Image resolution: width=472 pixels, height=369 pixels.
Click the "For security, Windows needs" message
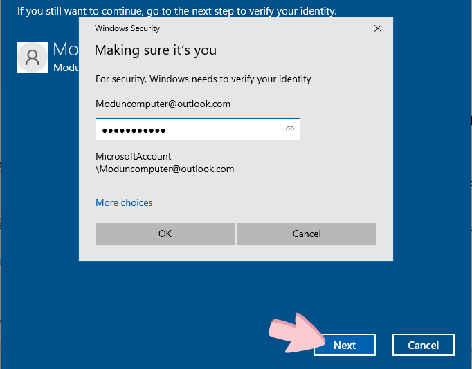click(x=203, y=79)
